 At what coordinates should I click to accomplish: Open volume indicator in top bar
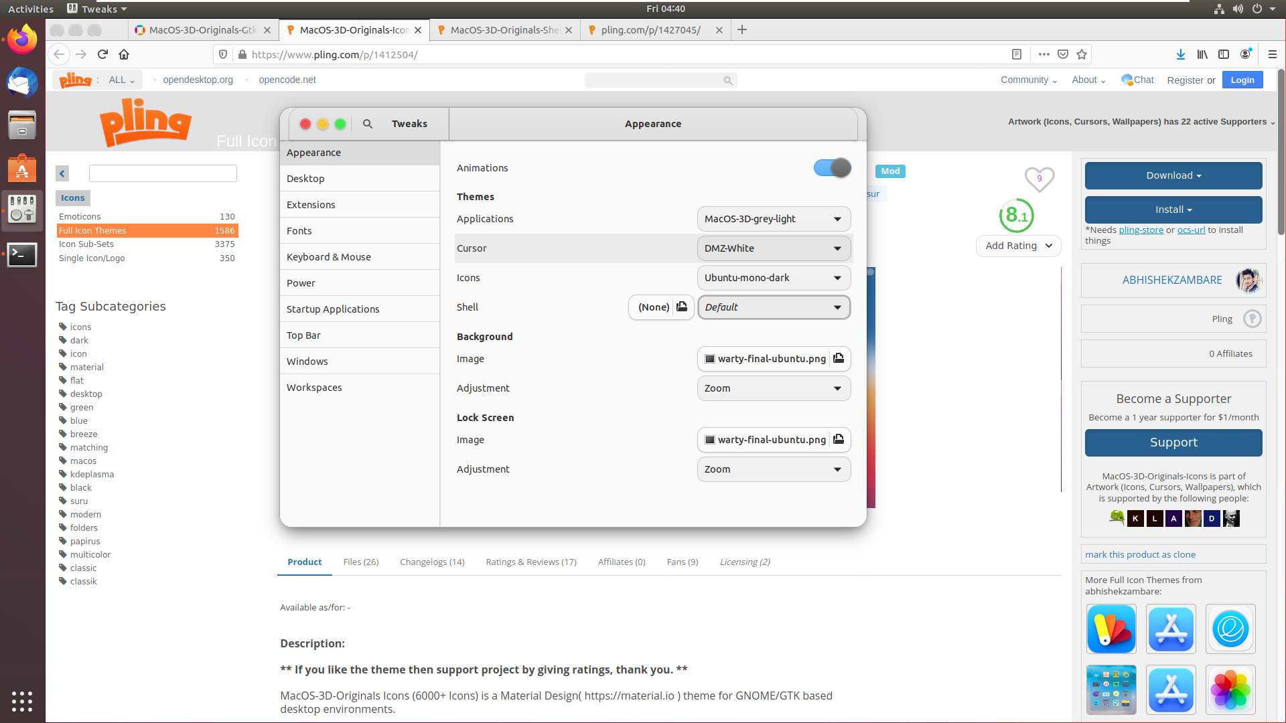coord(1238,9)
